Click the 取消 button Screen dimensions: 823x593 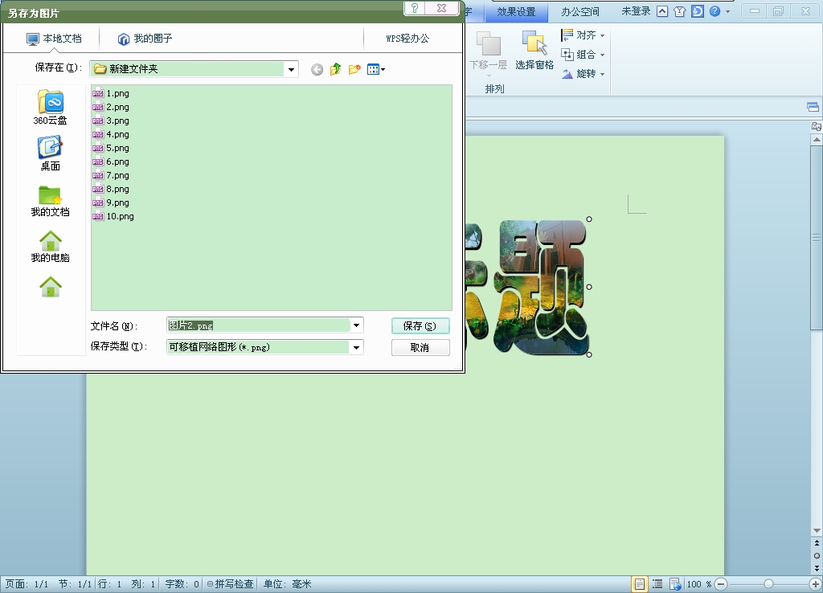click(x=420, y=347)
